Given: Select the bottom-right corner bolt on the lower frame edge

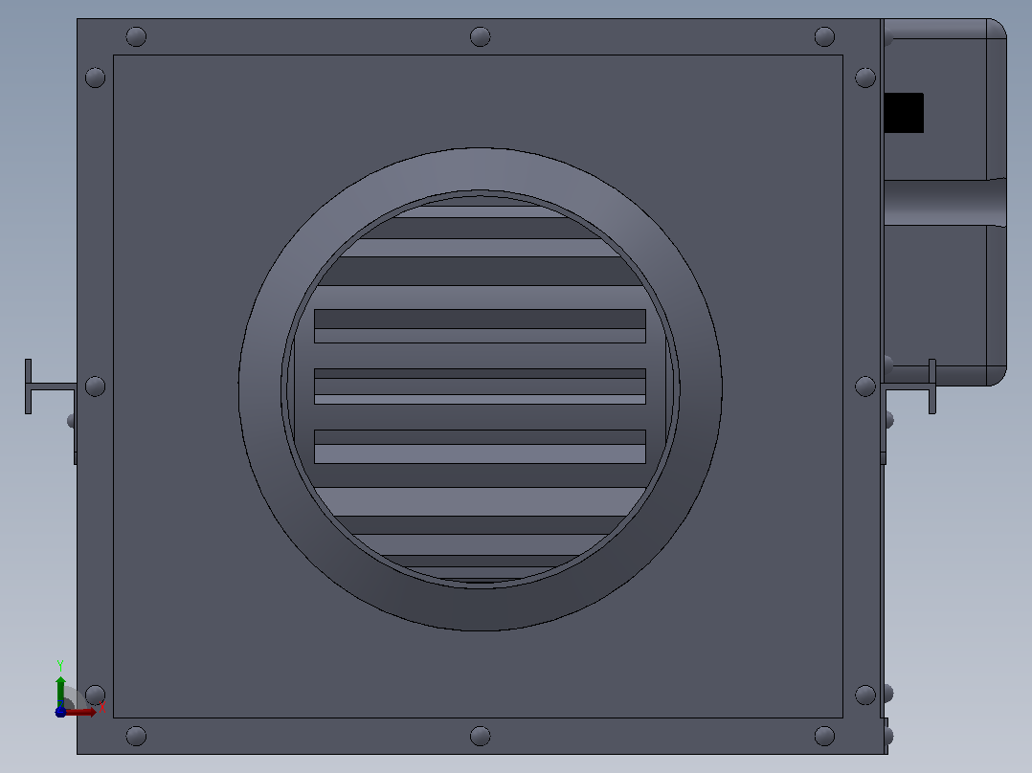Looking at the screenshot, I should tap(824, 736).
